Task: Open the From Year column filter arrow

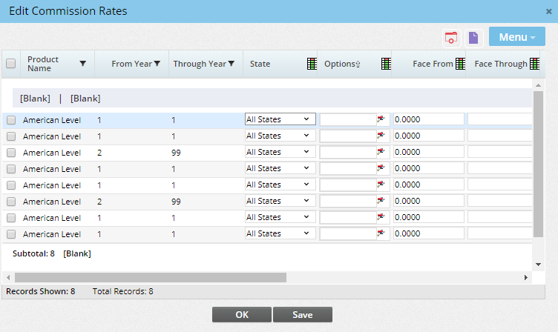Action: 157,64
